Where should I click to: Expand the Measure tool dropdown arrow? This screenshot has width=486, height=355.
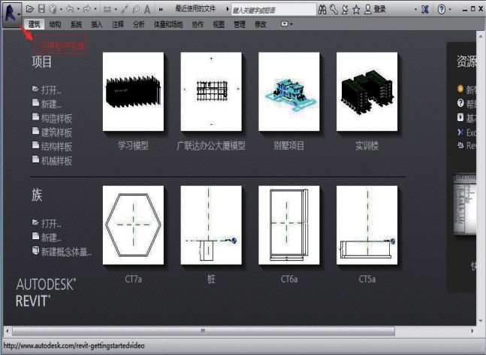coord(115,10)
